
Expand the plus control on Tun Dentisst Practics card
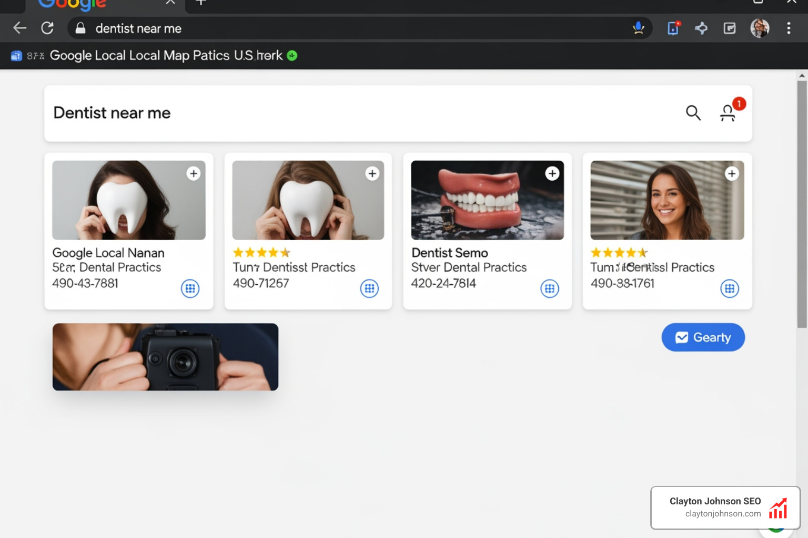[372, 173]
